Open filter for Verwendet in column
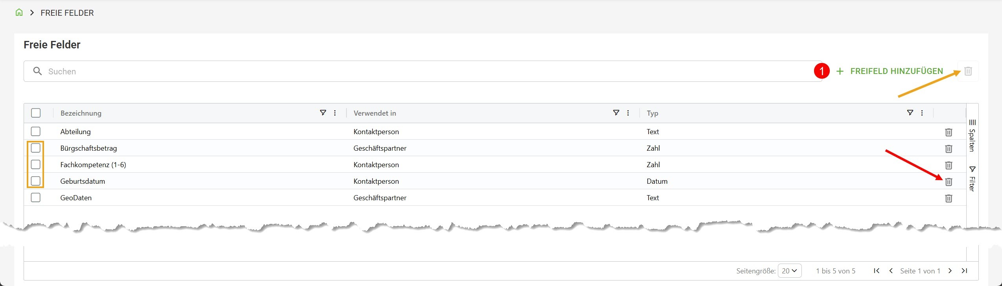The height and width of the screenshot is (286, 1002). (616, 113)
